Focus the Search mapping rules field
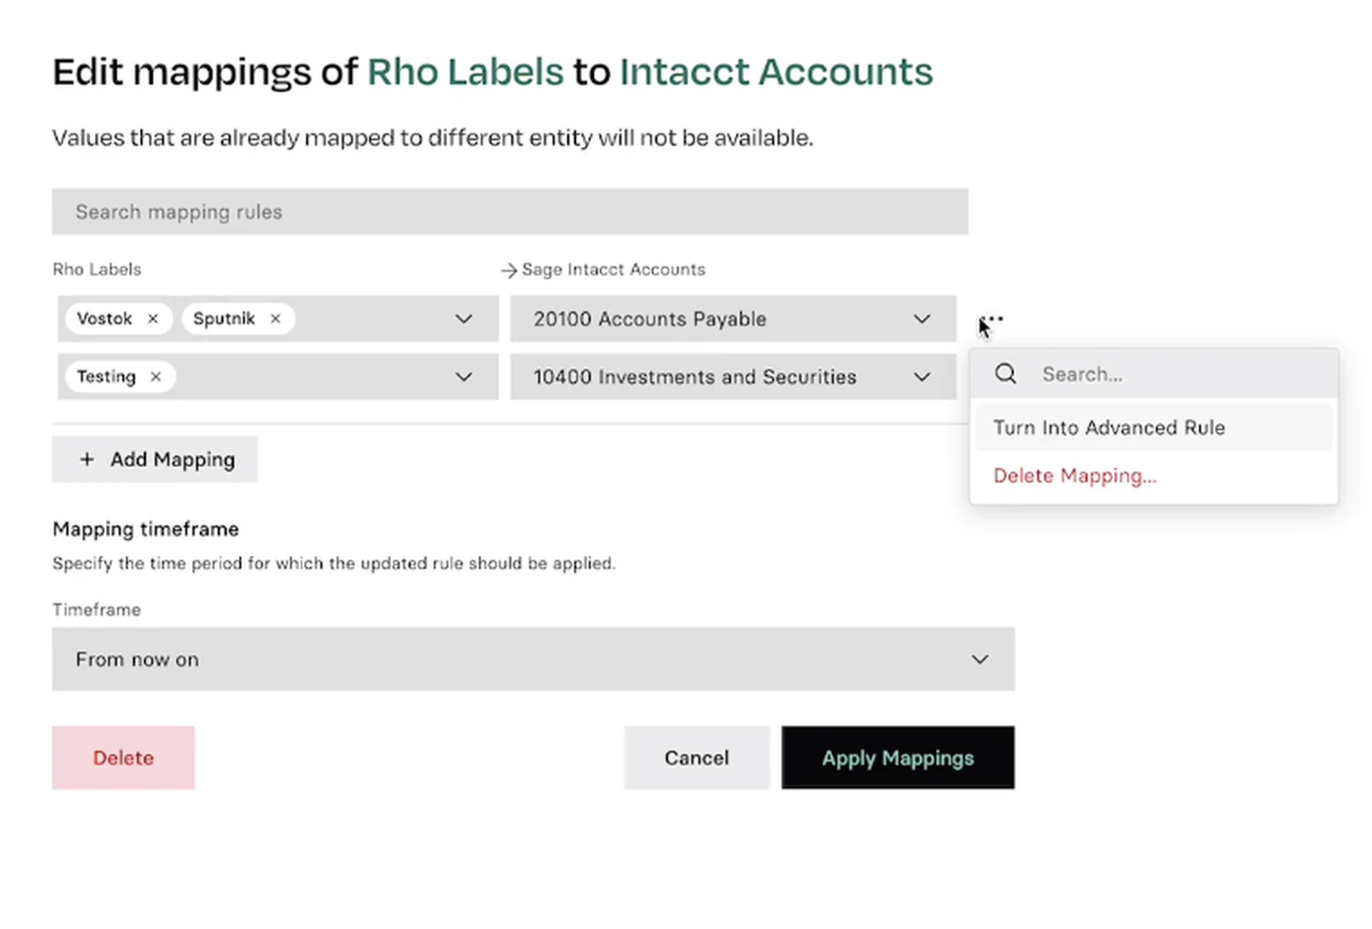This screenshot has height=929, width=1372. coord(510,212)
